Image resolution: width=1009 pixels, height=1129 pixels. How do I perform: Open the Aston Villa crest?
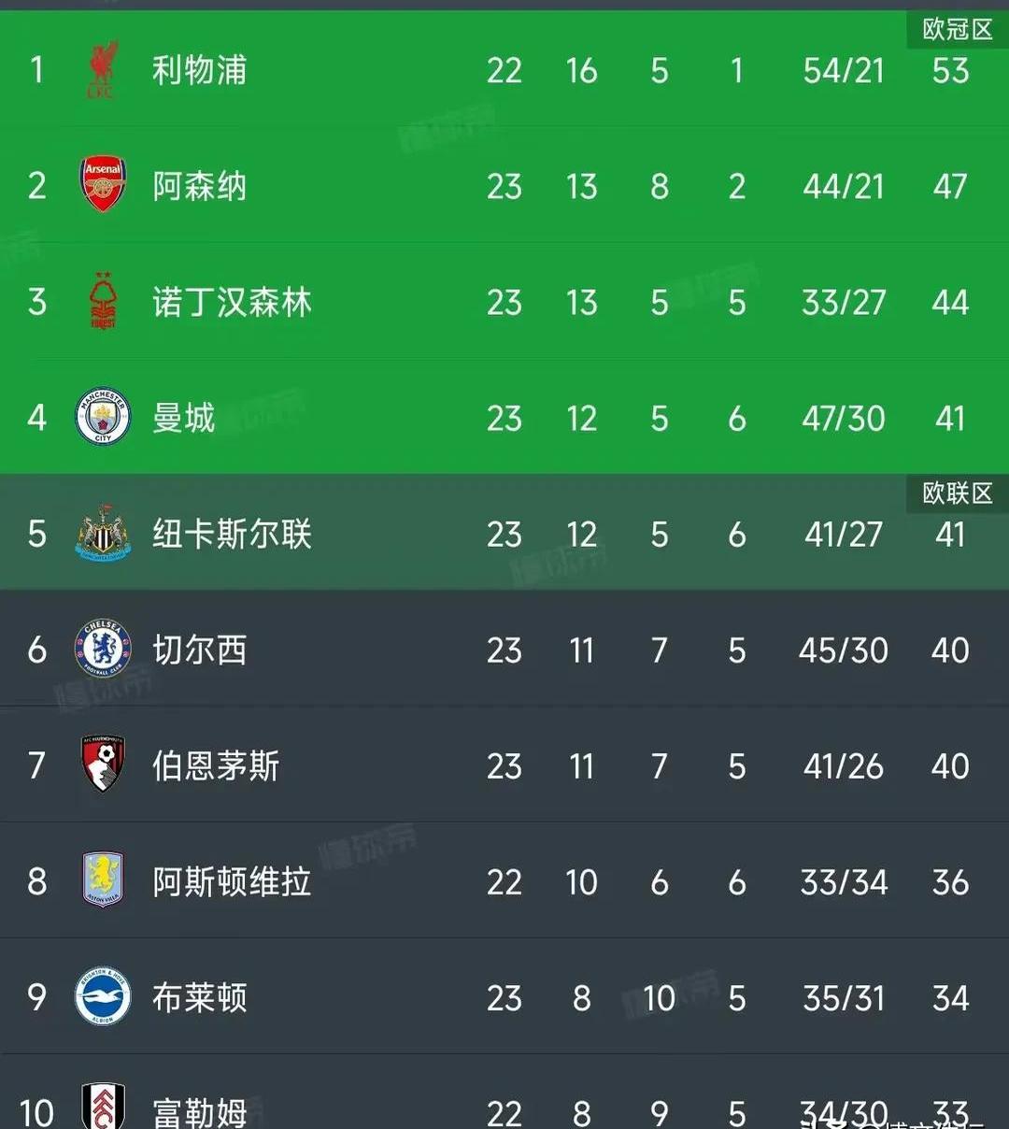pyautogui.click(x=103, y=880)
